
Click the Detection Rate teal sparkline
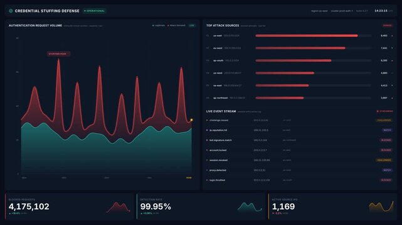tap(250, 207)
